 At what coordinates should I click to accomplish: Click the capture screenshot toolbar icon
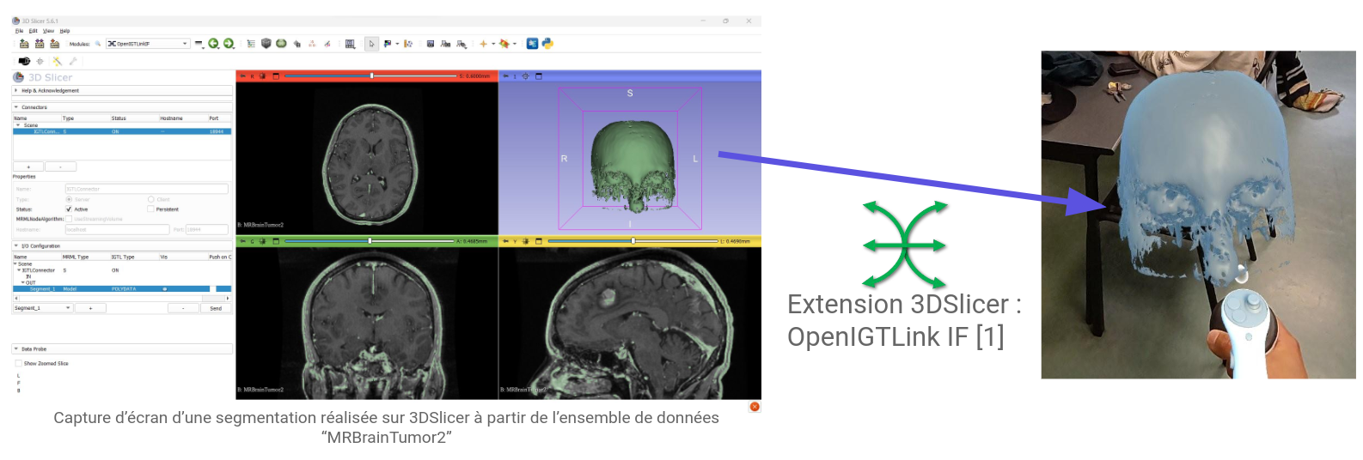pyautogui.click(x=431, y=44)
